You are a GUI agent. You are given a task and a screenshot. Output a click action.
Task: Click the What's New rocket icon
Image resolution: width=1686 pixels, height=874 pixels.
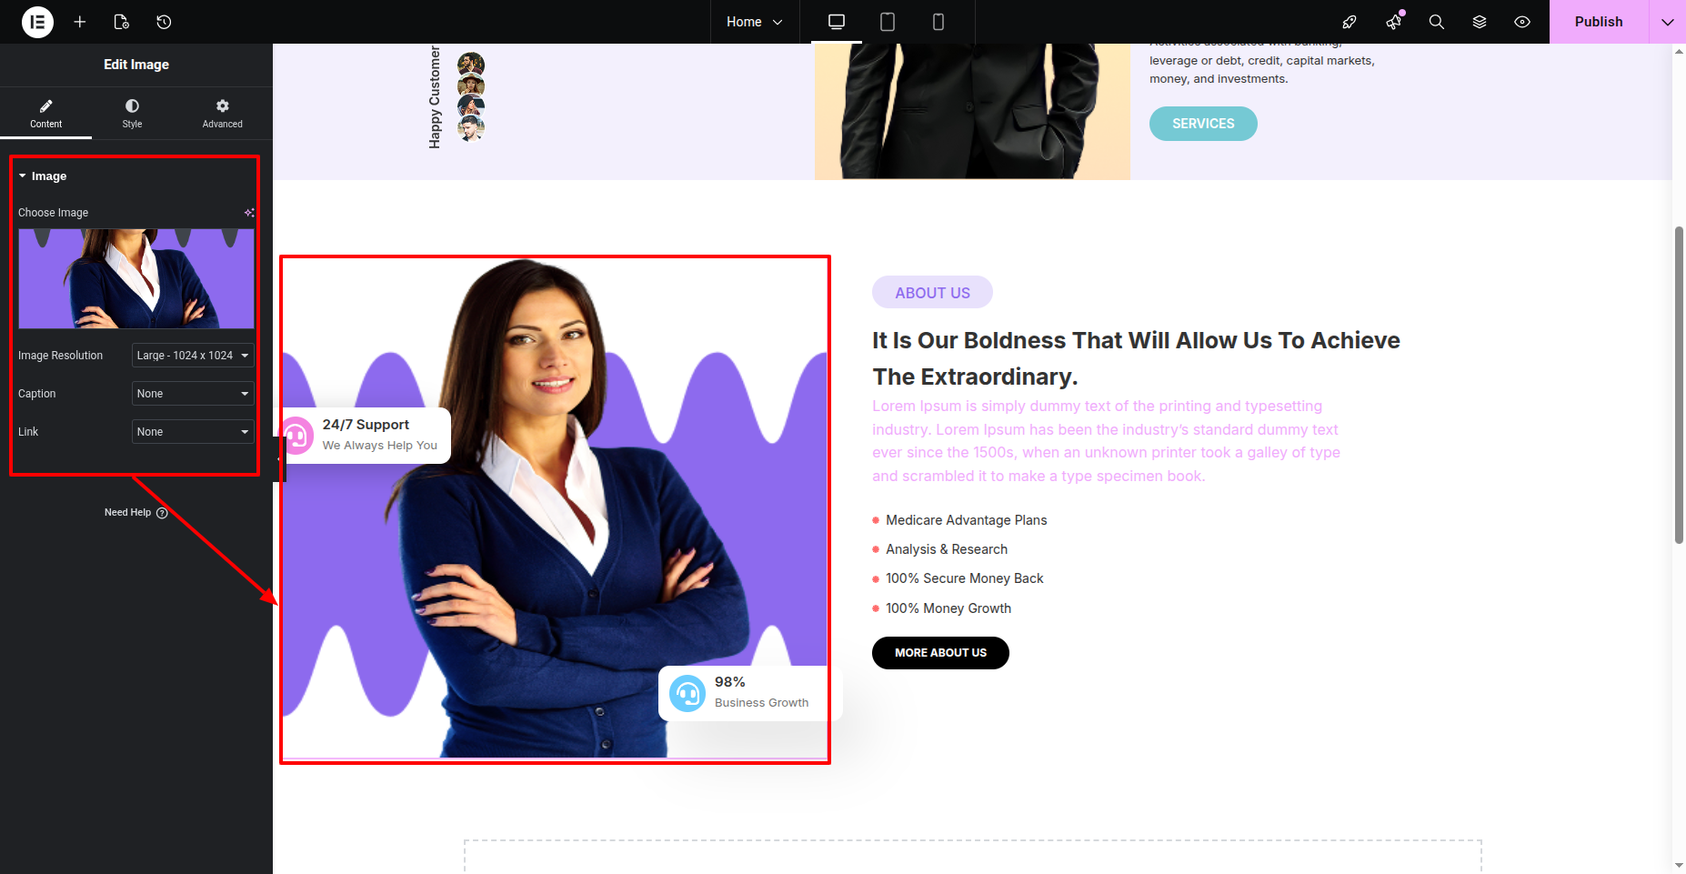click(1350, 22)
